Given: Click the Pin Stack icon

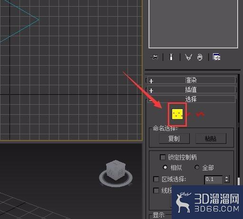Looking at the screenshot, I should pyautogui.click(x=154, y=57).
